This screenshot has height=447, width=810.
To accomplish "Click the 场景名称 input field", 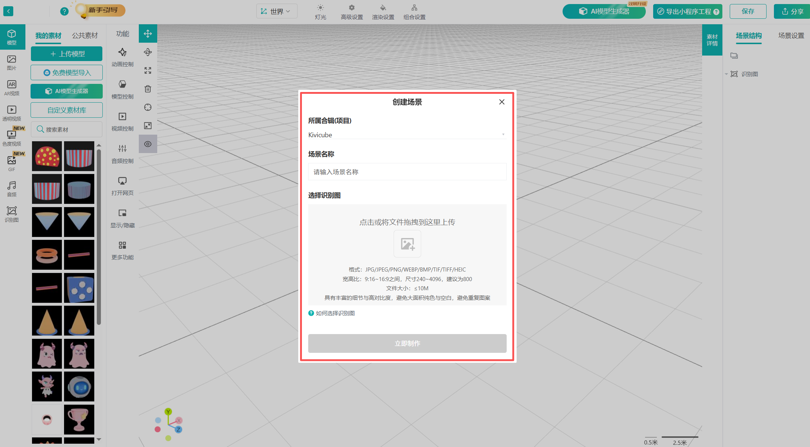I will 407,172.
